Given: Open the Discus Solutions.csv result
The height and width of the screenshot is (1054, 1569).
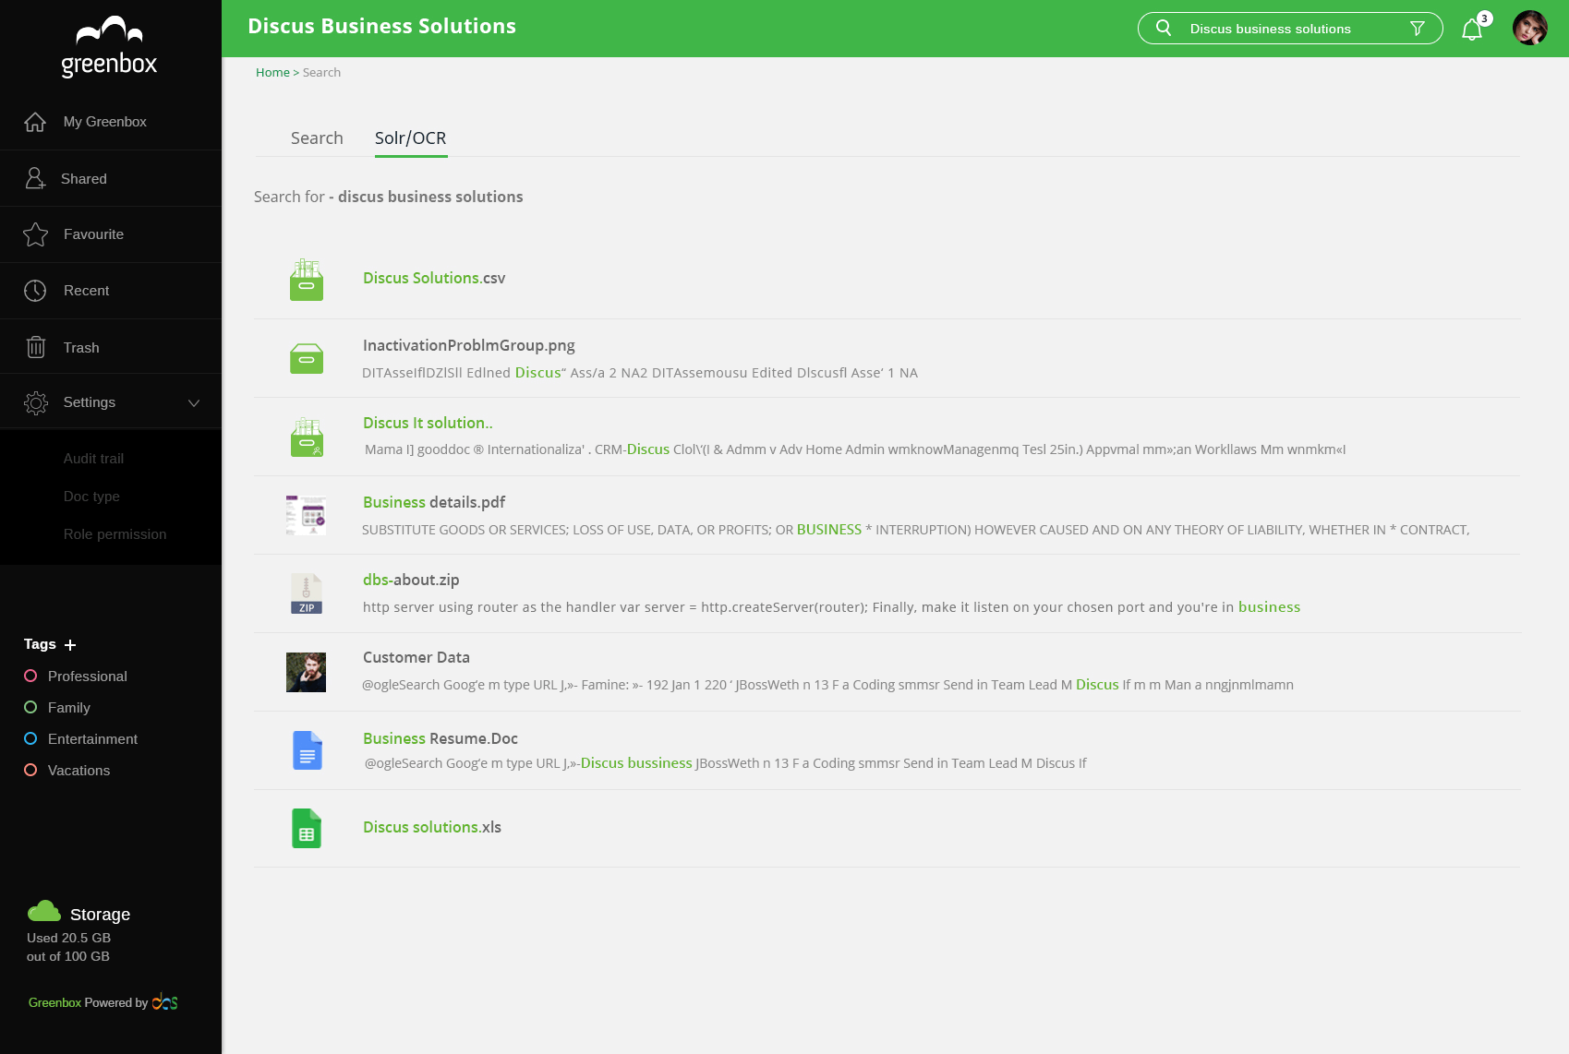Looking at the screenshot, I should (434, 278).
